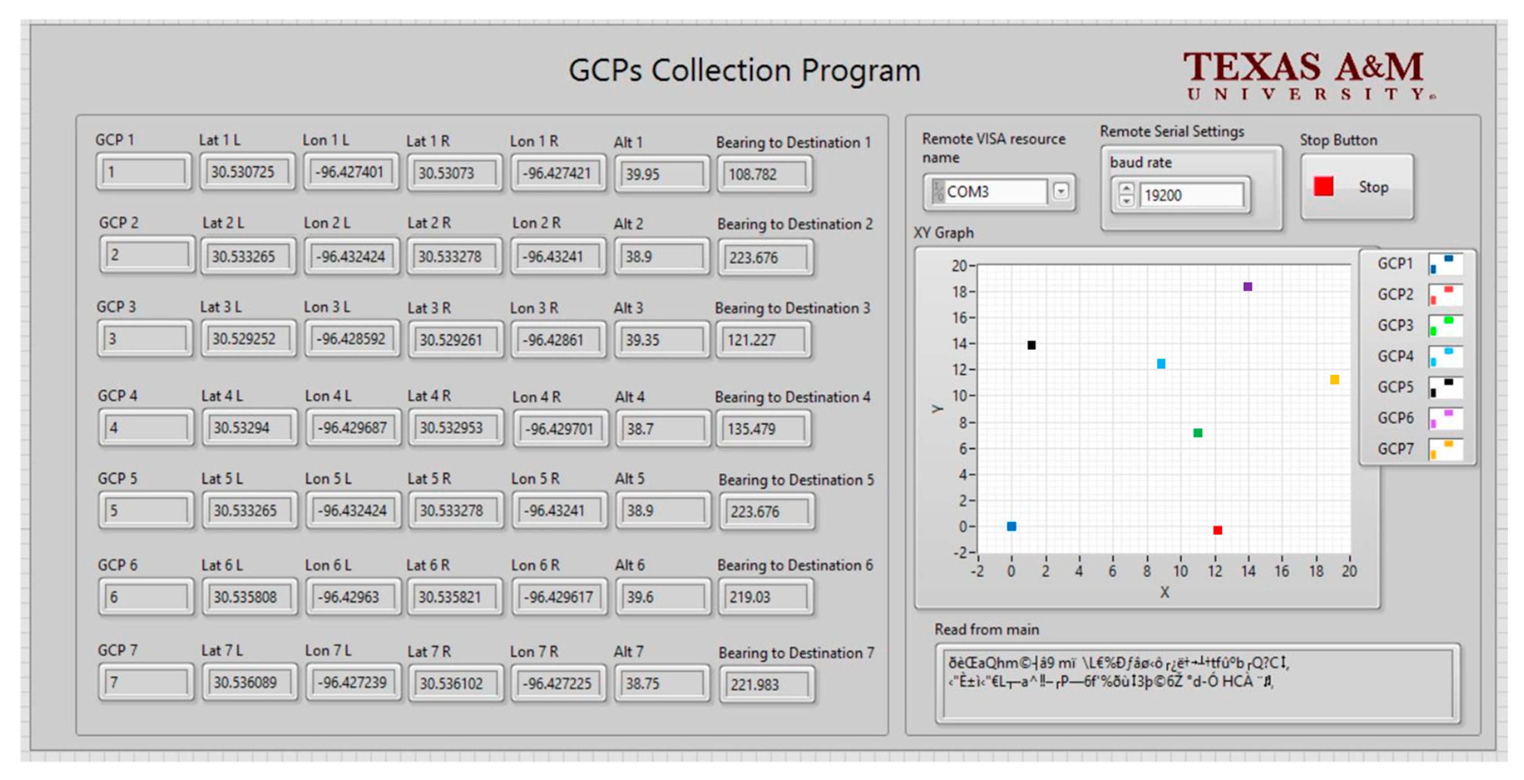Click the red data point on XY Graph
The image size is (1524, 780).
click(1218, 529)
